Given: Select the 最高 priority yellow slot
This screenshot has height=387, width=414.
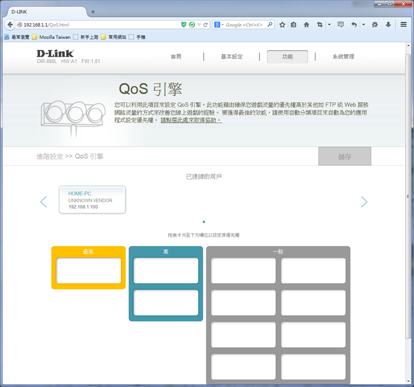Looking at the screenshot, I should point(89,270).
